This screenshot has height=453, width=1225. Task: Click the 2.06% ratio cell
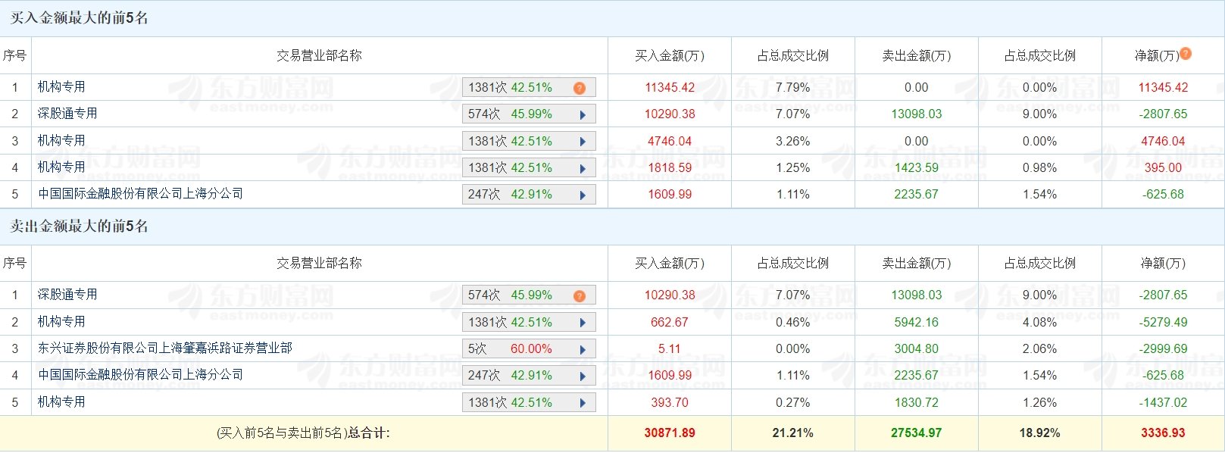coord(1040,348)
